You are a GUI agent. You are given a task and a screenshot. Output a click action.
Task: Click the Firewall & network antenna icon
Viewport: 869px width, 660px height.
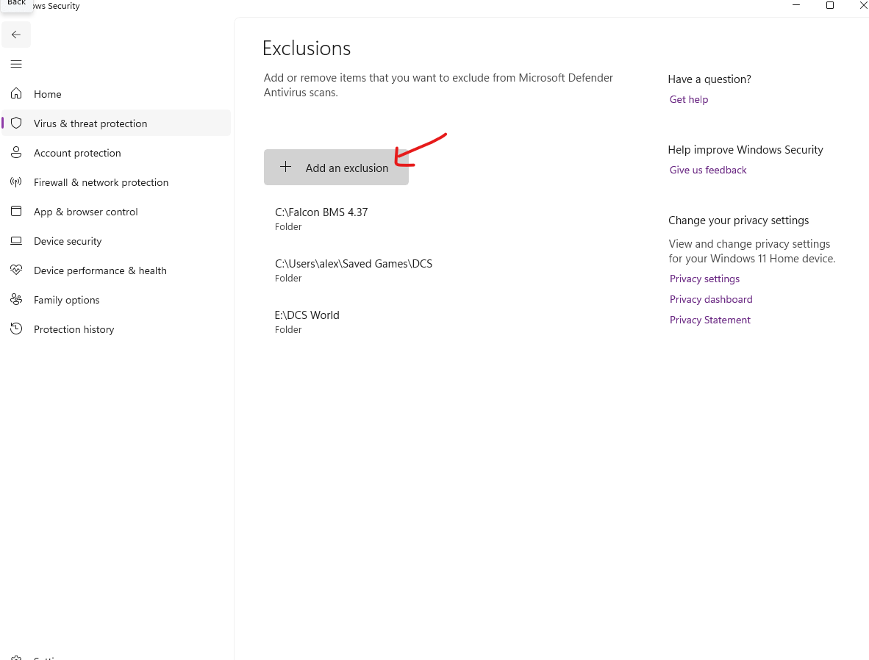16,182
